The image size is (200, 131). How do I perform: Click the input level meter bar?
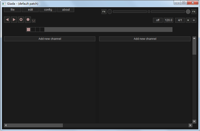coord(130,12)
